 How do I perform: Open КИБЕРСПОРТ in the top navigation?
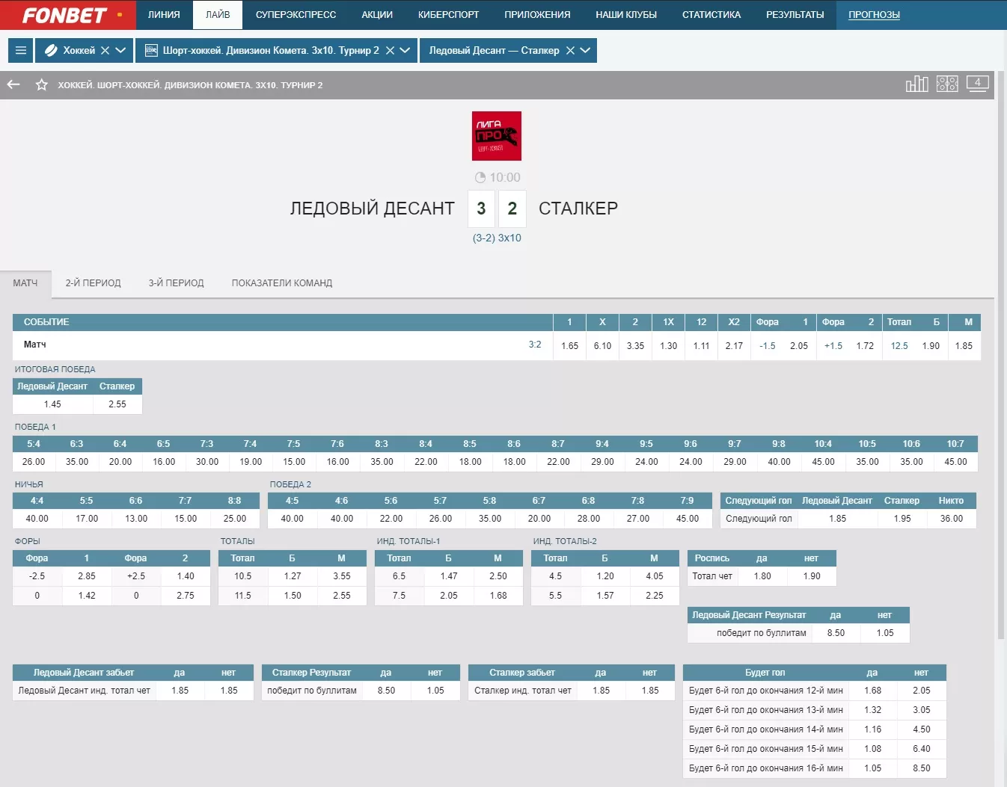tap(448, 15)
